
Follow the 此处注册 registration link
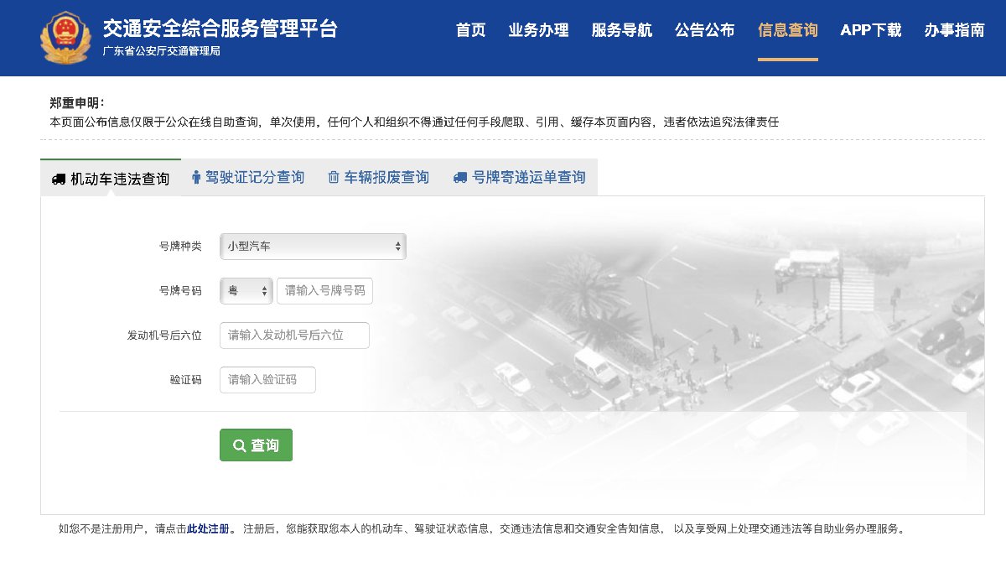point(208,529)
